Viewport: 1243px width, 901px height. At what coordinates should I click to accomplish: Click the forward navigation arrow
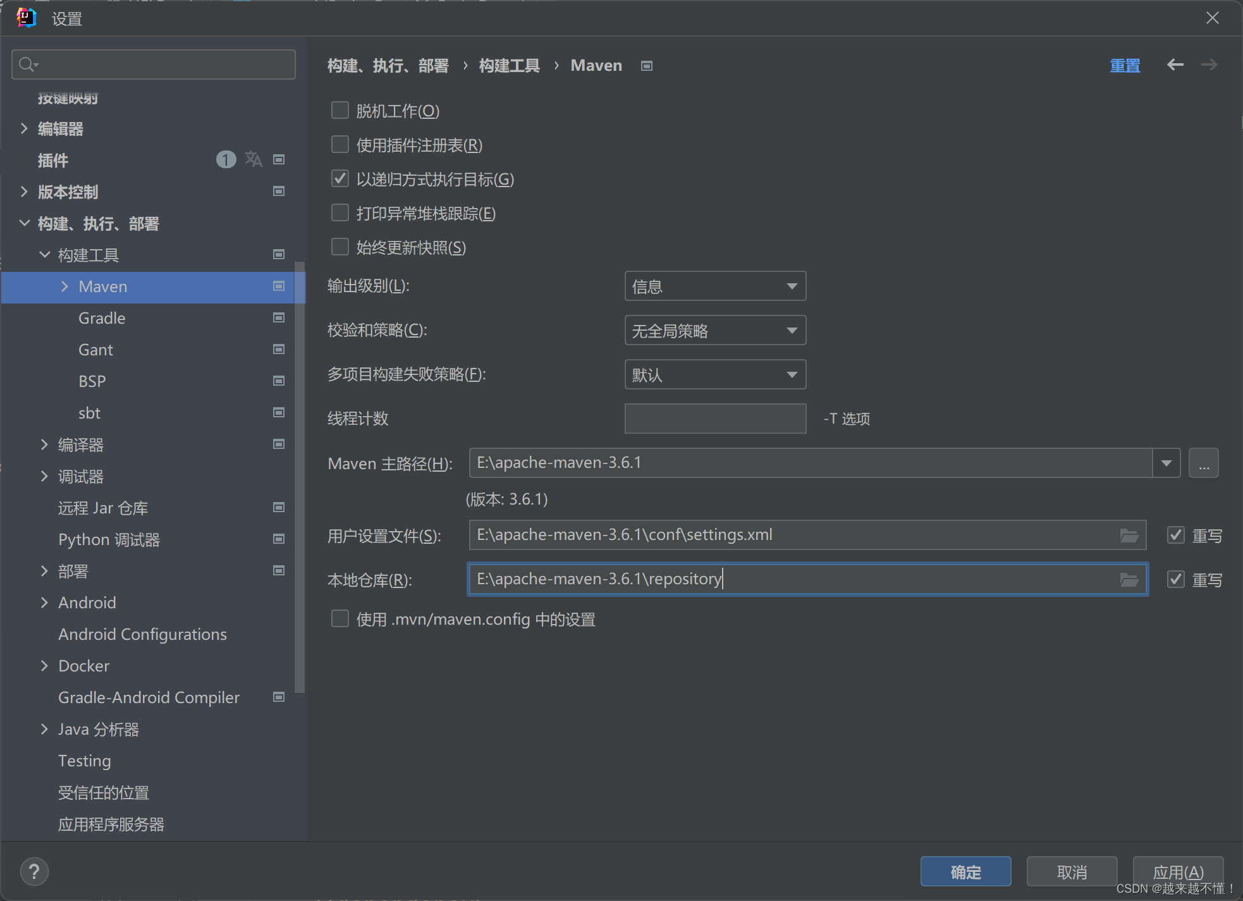pos(1209,64)
